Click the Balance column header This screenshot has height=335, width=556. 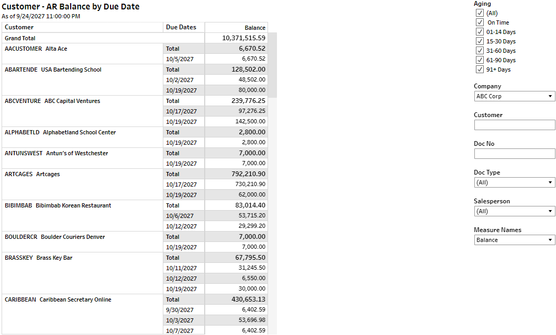click(x=255, y=28)
